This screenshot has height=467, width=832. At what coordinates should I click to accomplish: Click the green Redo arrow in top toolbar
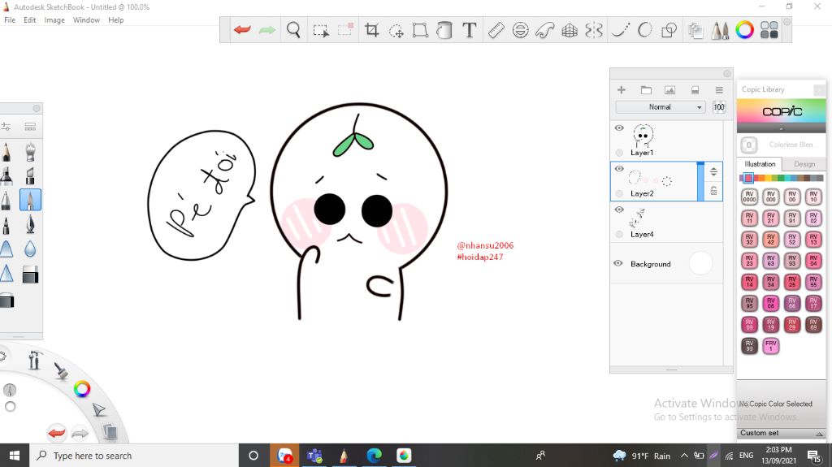pyautogui.click(x=266, y=30)
